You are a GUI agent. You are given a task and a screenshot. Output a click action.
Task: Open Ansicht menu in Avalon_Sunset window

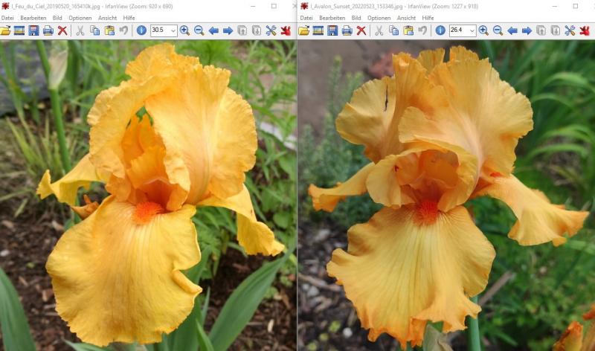[406, 17]
